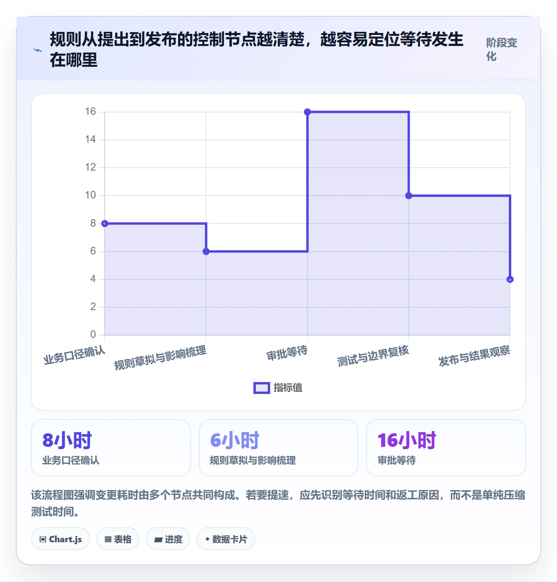
Task: Select the 数据卡片 tag chip
Action: (226, 539)
